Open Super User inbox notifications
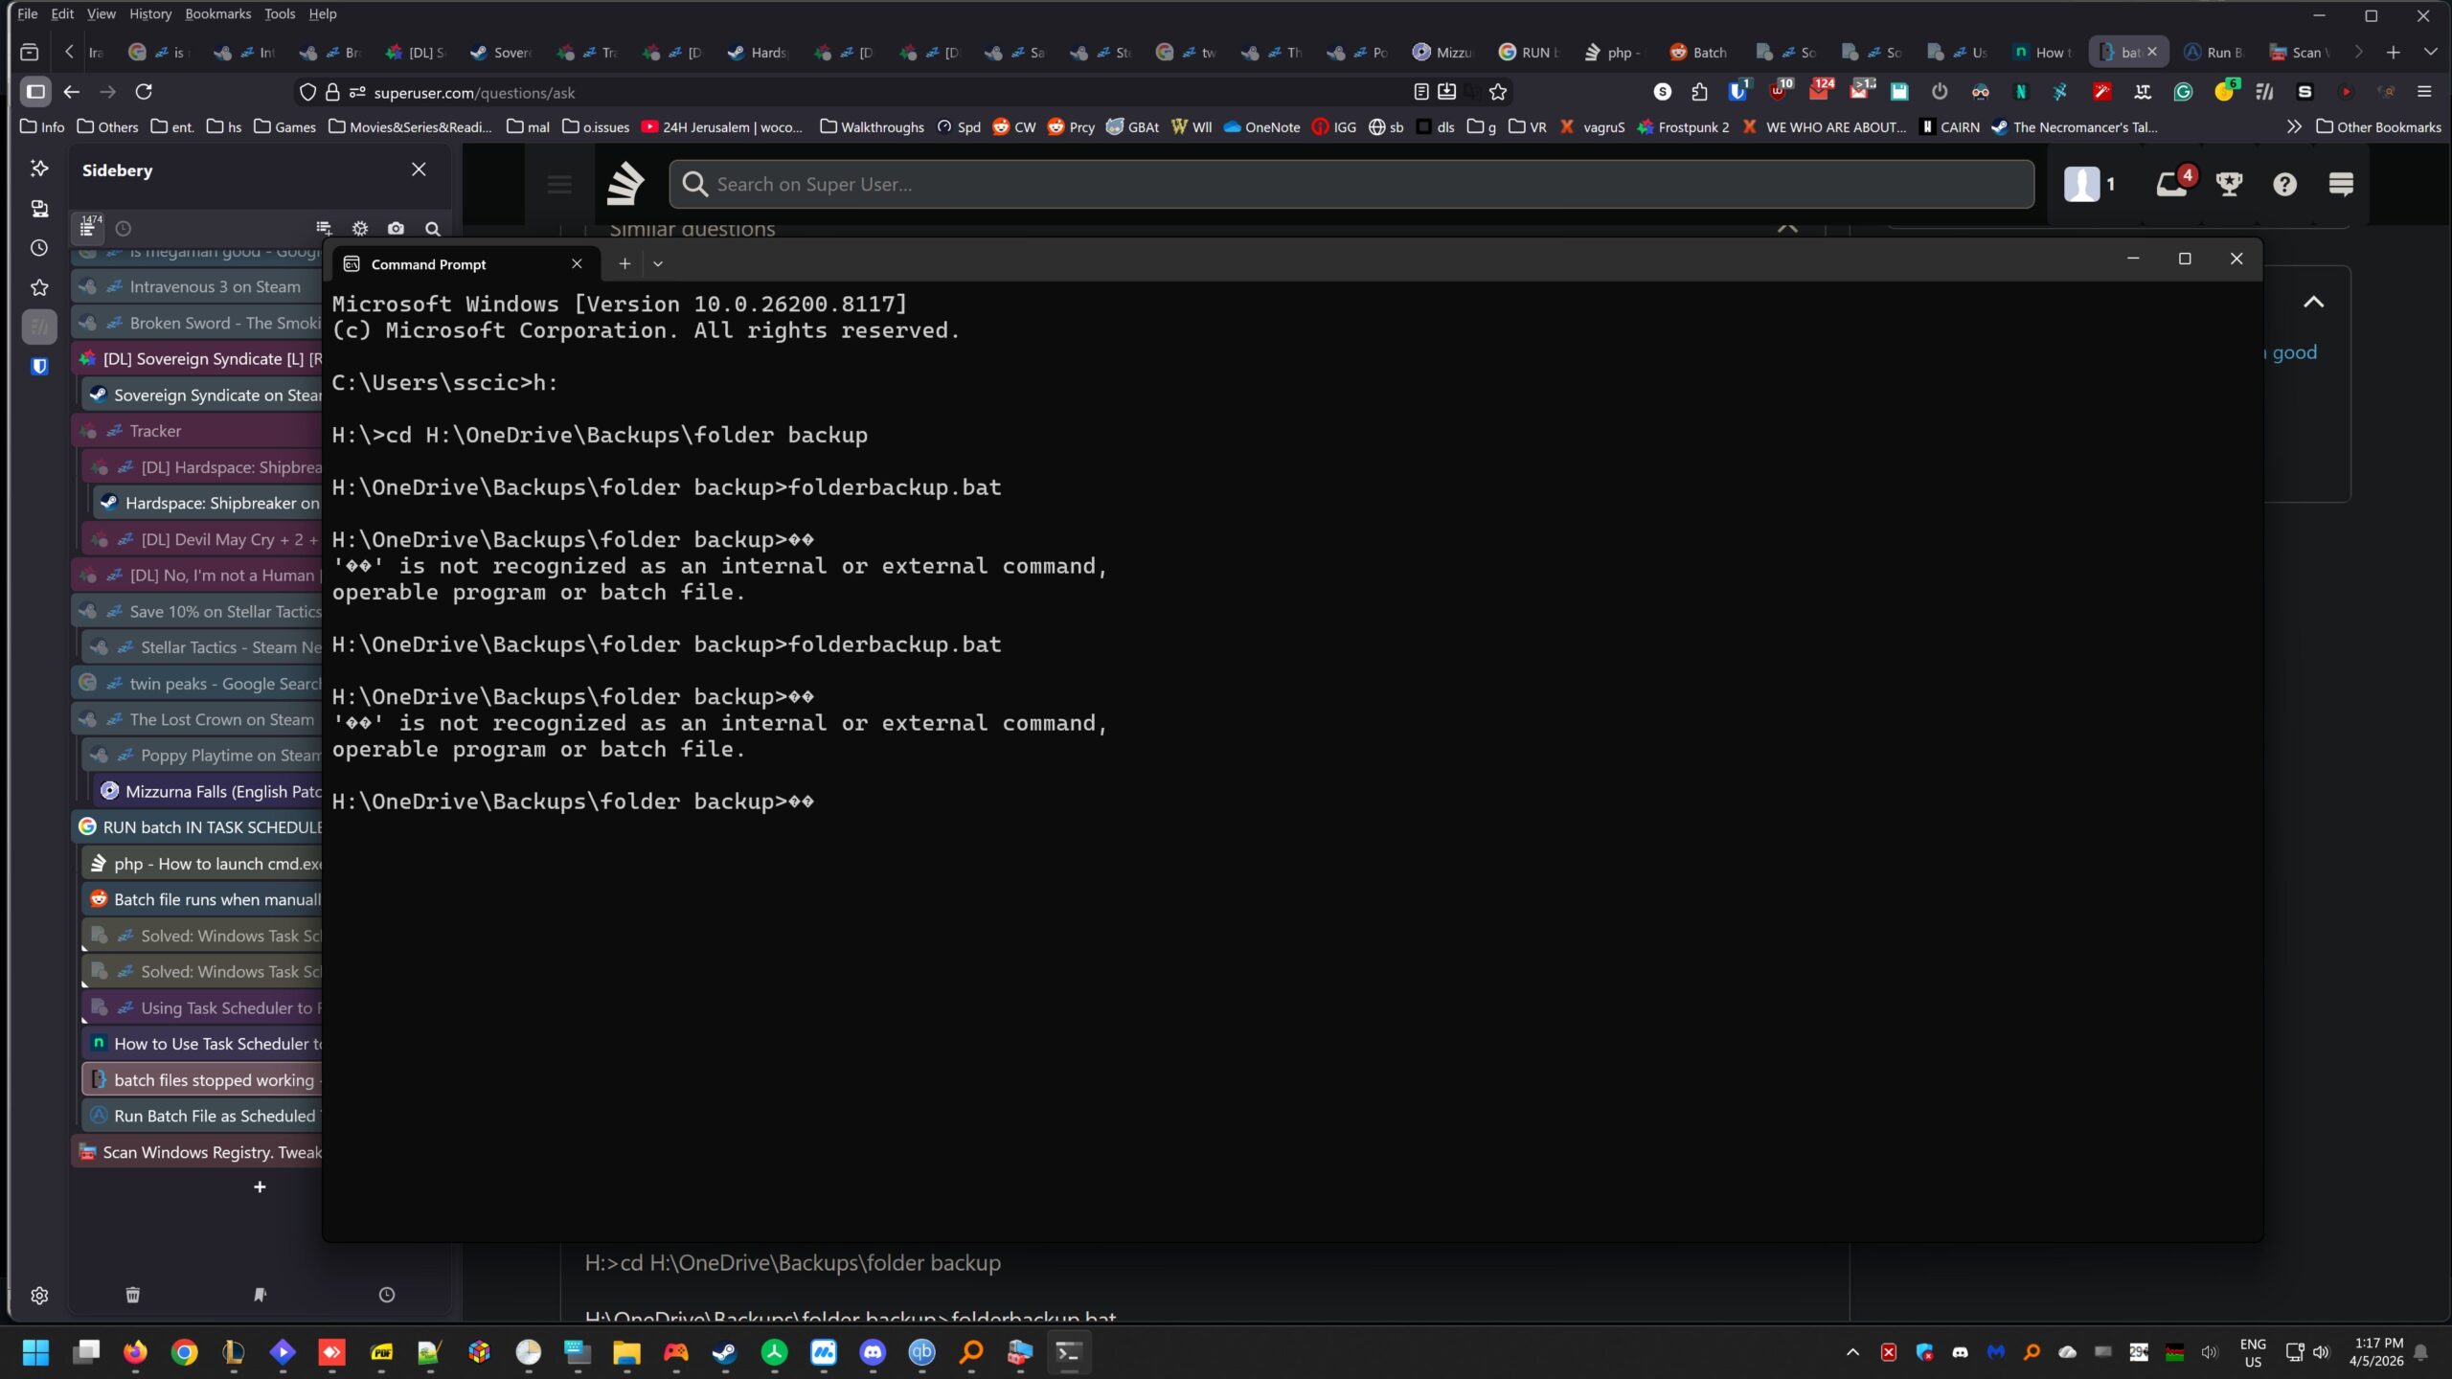Screen dimensions: 2452x1379 pos(2172,184)
